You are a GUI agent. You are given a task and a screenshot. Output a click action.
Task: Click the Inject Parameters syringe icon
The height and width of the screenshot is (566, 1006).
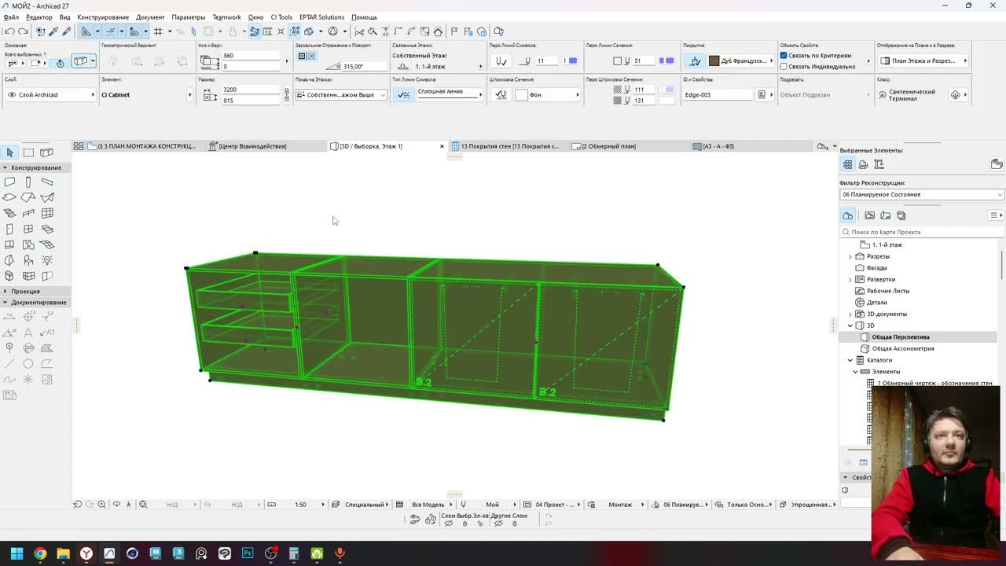point(67,31)
